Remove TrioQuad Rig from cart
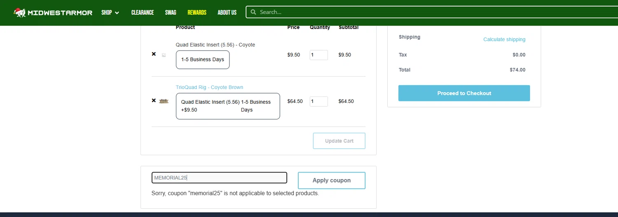Image resolution: width=618 pixels, height=217 pixels. coord(154,100)
